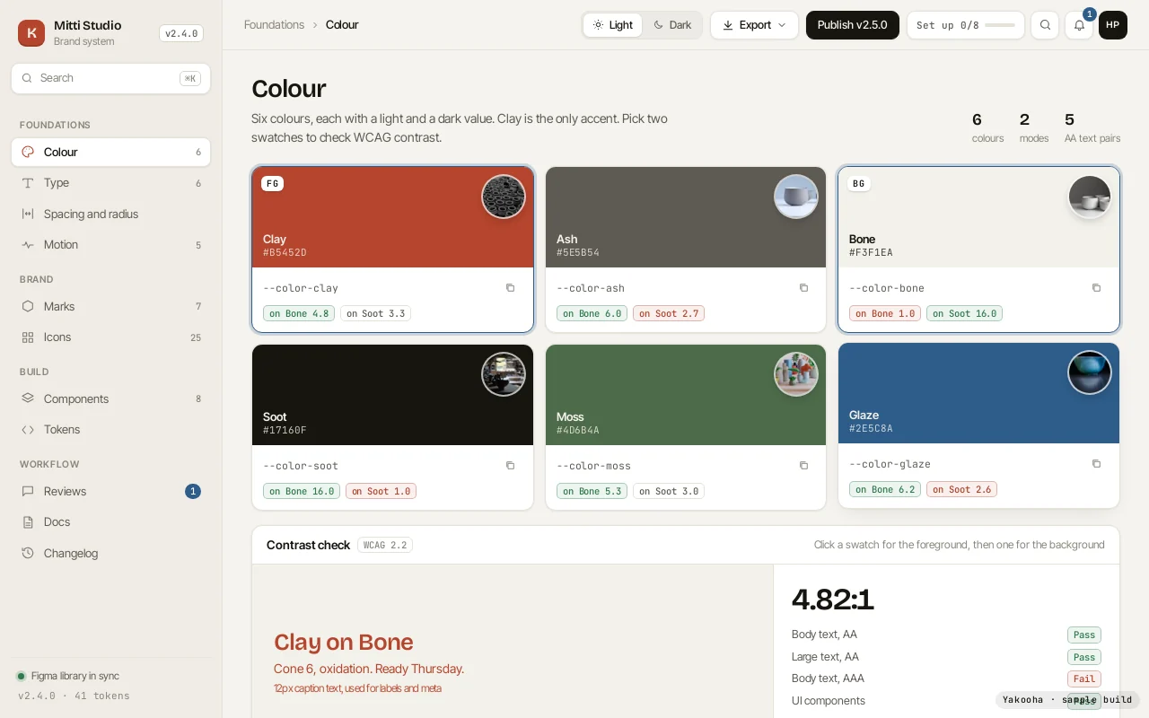Select the Moss colour swatch

(x=686, y=395)
